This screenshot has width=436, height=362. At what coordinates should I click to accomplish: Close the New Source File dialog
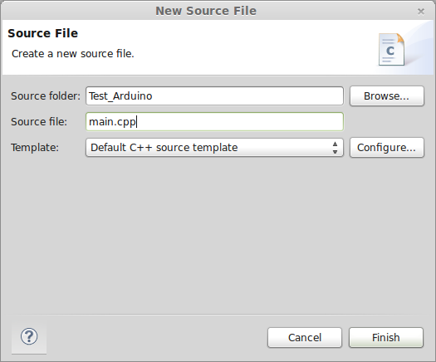pyautogui.click(x=421, y=12)
